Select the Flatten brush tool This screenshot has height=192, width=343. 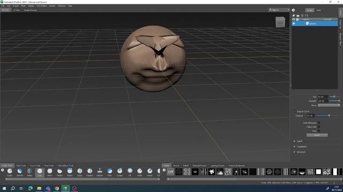pyautogui.click(x=59, y=172)
